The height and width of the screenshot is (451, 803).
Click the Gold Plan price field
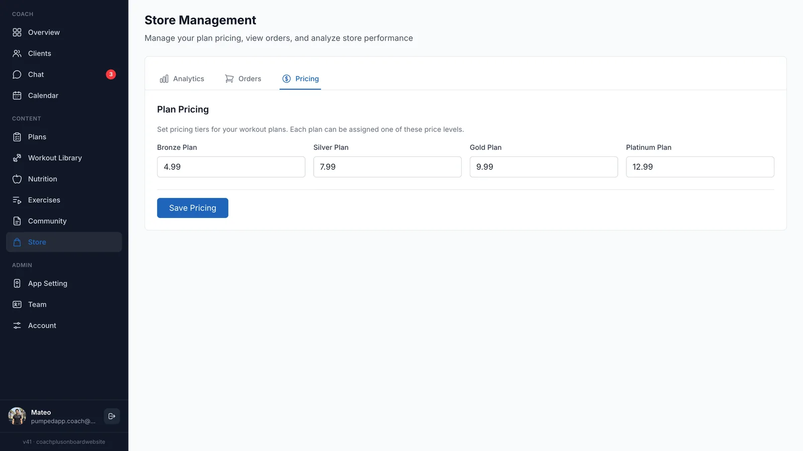[544, 167]
